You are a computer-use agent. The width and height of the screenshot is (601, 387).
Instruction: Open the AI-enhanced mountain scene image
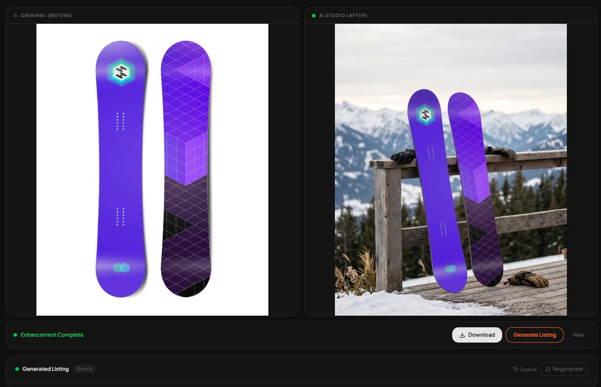click(x=451, y=170)
